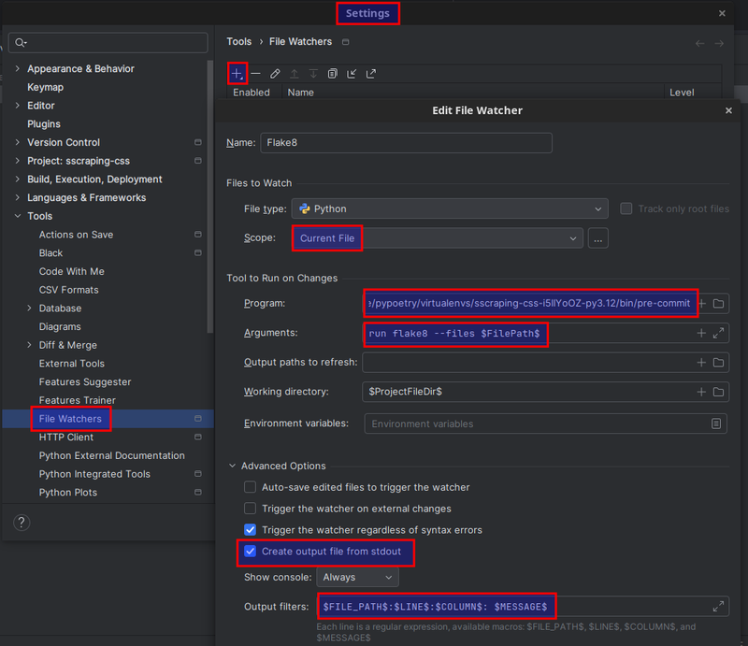
Task: Expand the Output filters editor
Action: (x=718, y=607)
